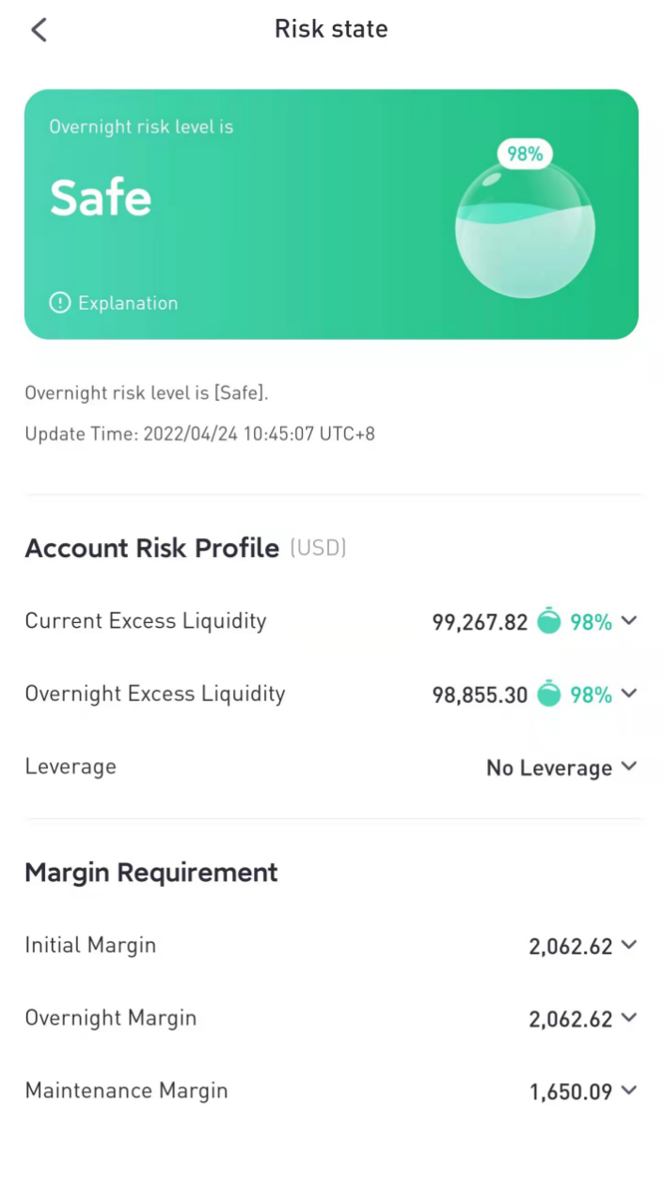Expand Current Excess Liquidity chevron
The image size is (663, 1201).
(629, 621)
